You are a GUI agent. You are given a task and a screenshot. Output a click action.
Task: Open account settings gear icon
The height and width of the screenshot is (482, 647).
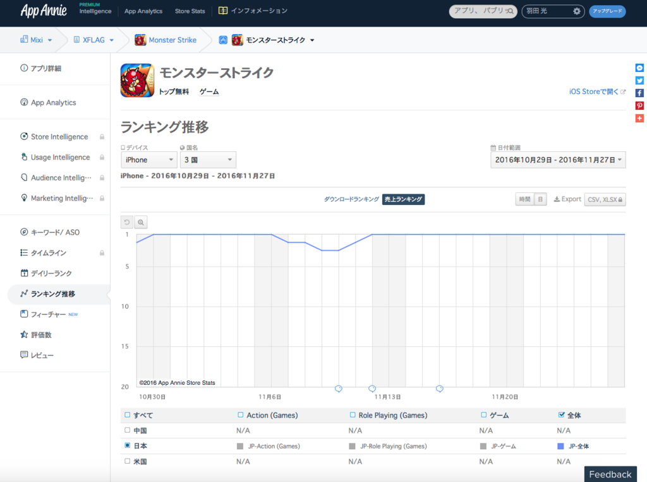tap(576, 11)
